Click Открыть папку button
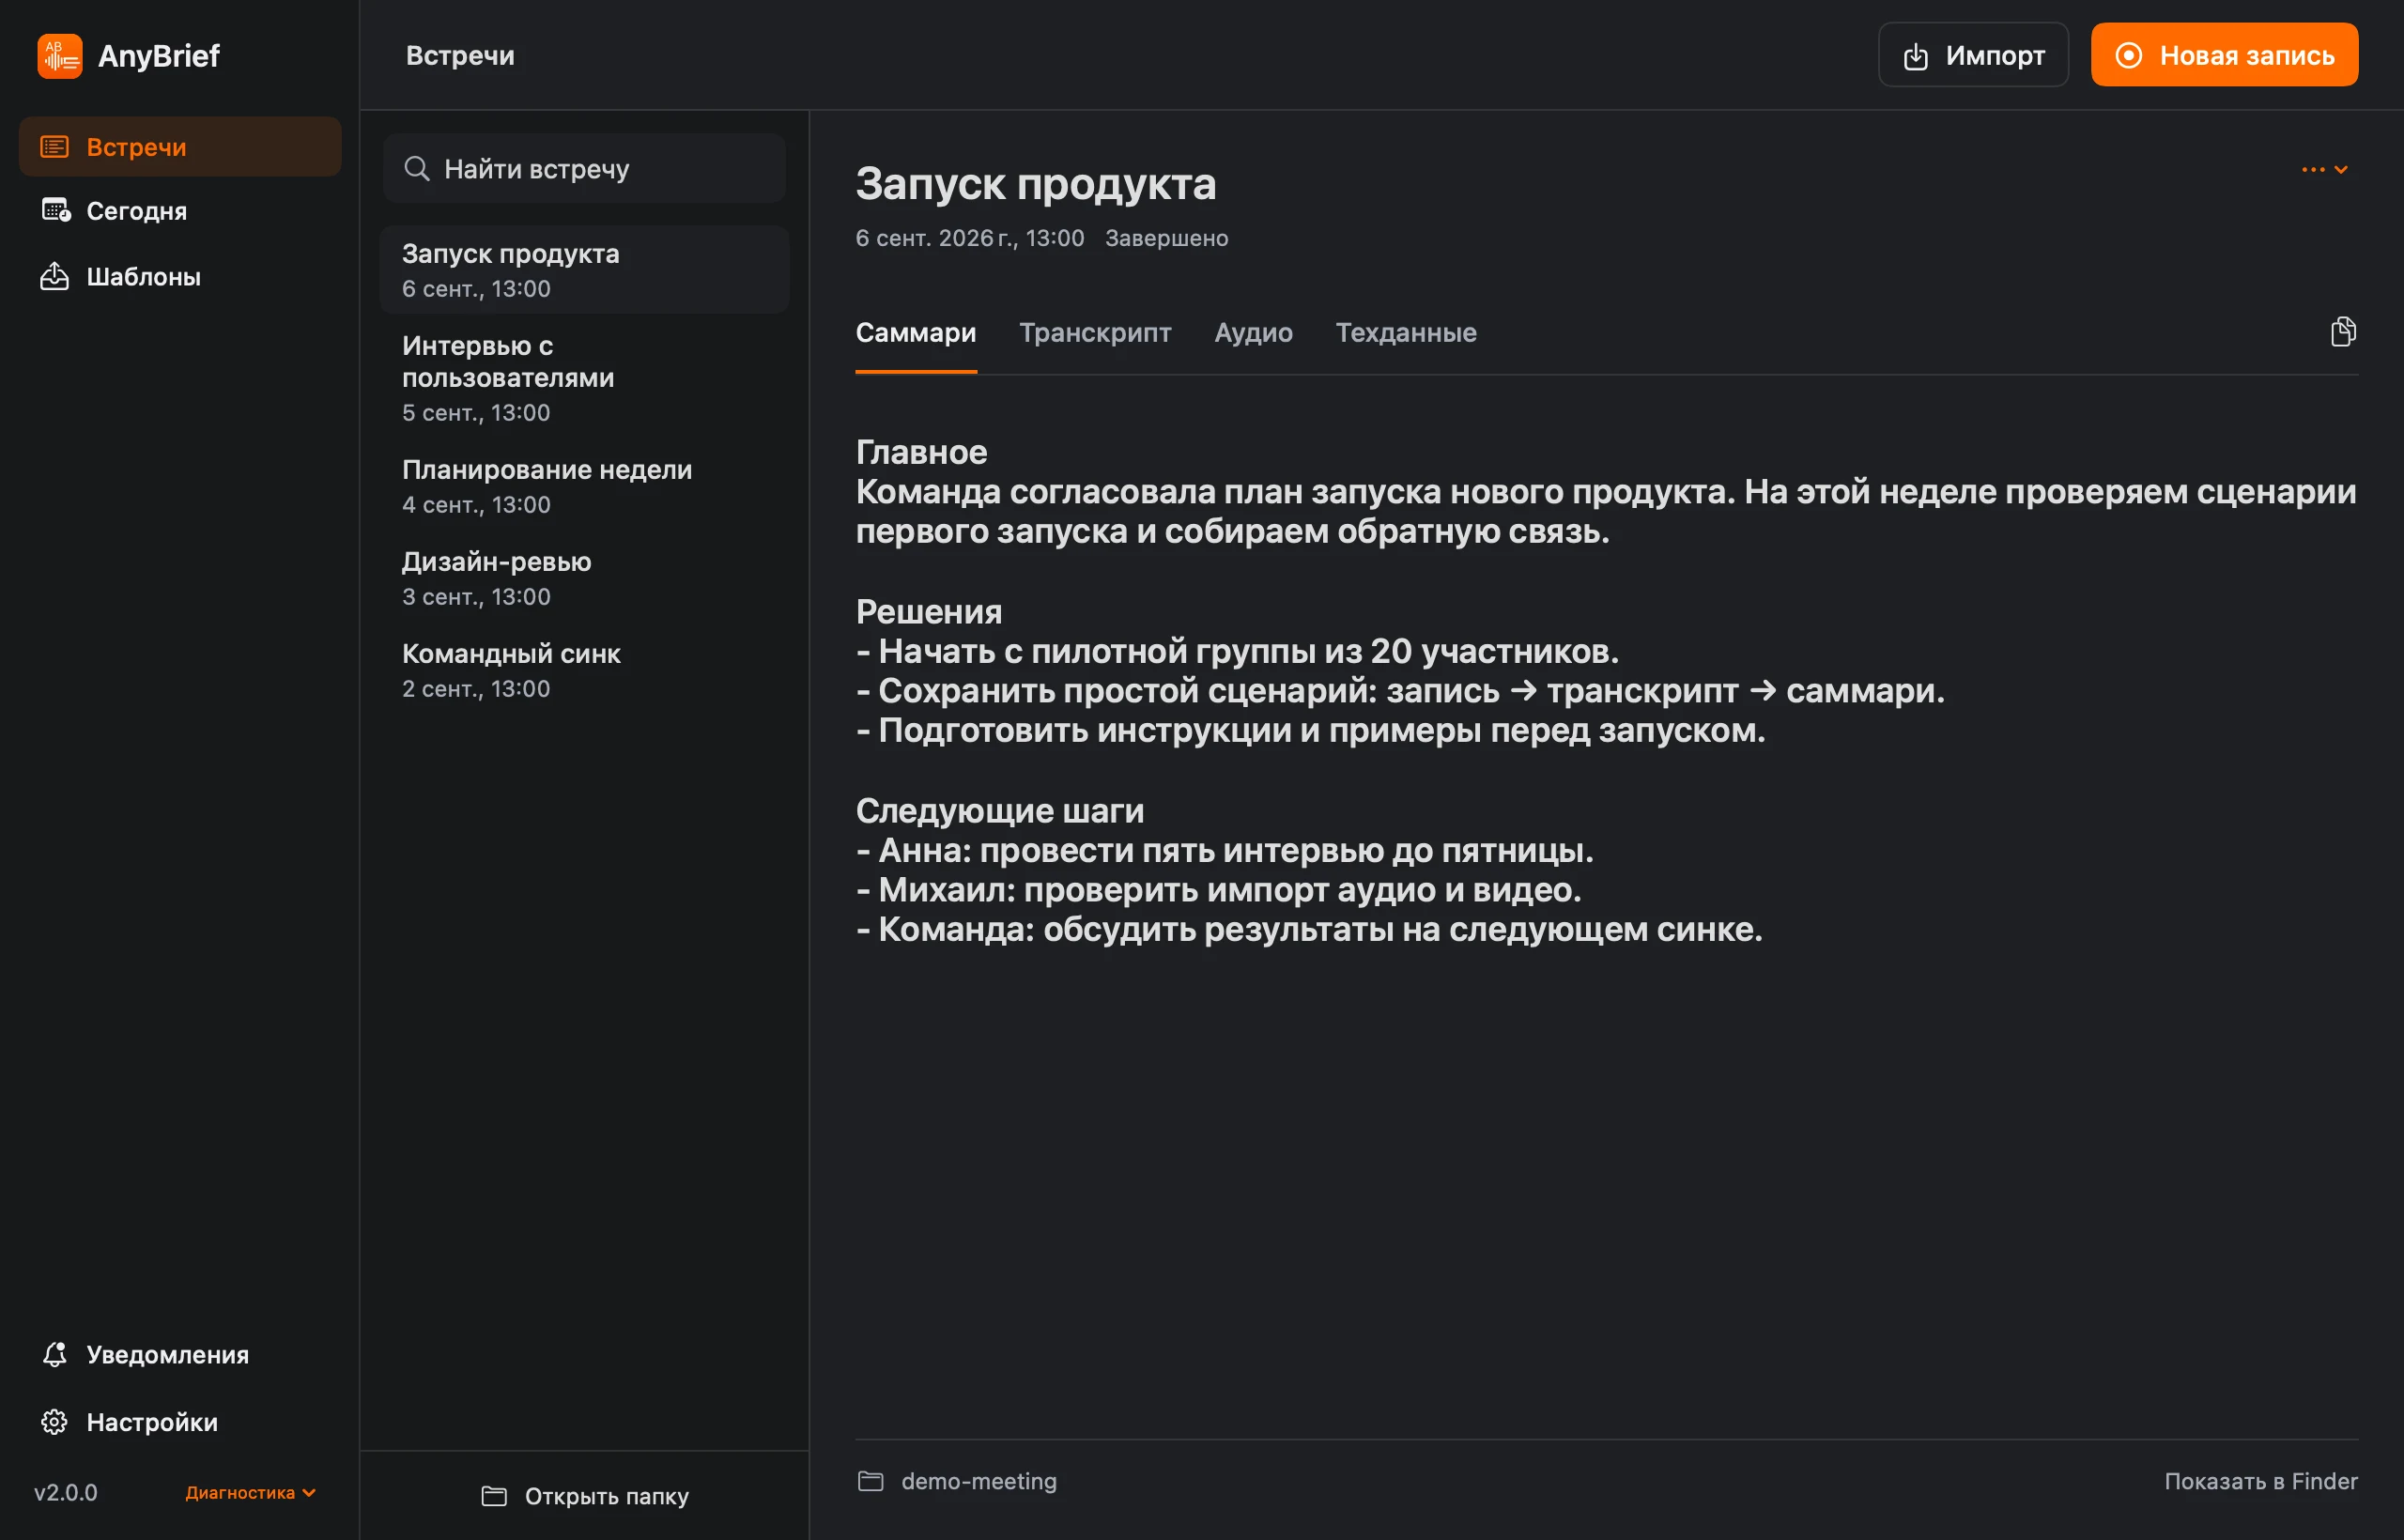Viewport: 2404px width, 1540px height. tap(585, 1496)
